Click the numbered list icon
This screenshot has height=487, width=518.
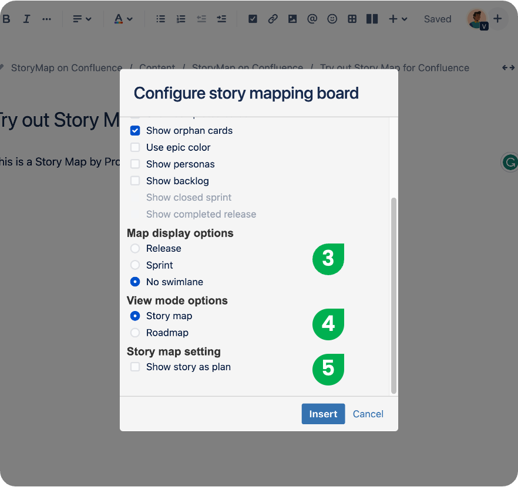181,19
